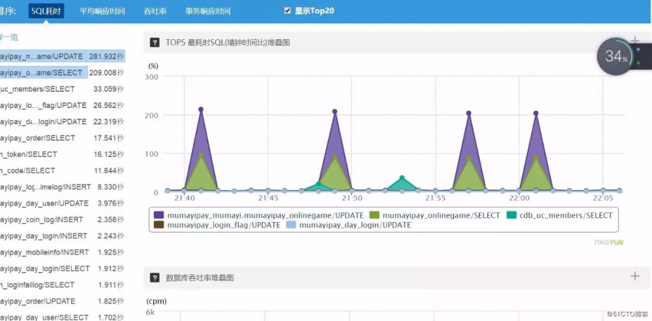652x321 pixels.
Task: Toggle mumayipay_onlinegame/SELECT green legend entry
Action: pos(434,215)
